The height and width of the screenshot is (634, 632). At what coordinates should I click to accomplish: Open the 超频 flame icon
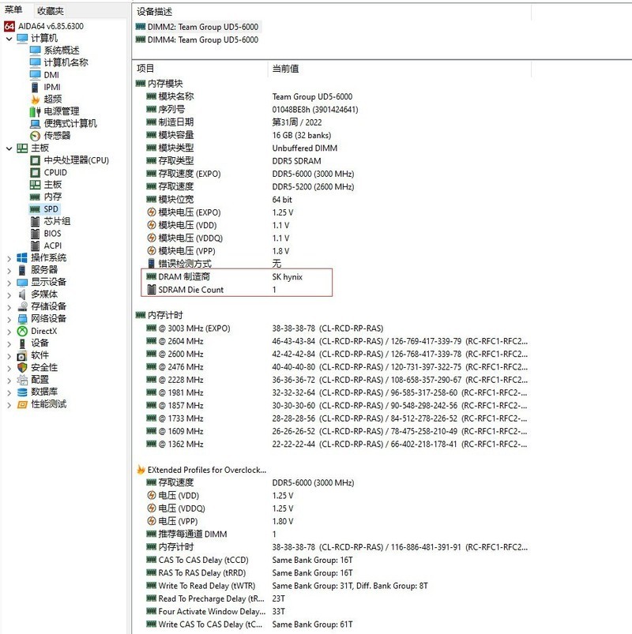[x=36, y=99]
